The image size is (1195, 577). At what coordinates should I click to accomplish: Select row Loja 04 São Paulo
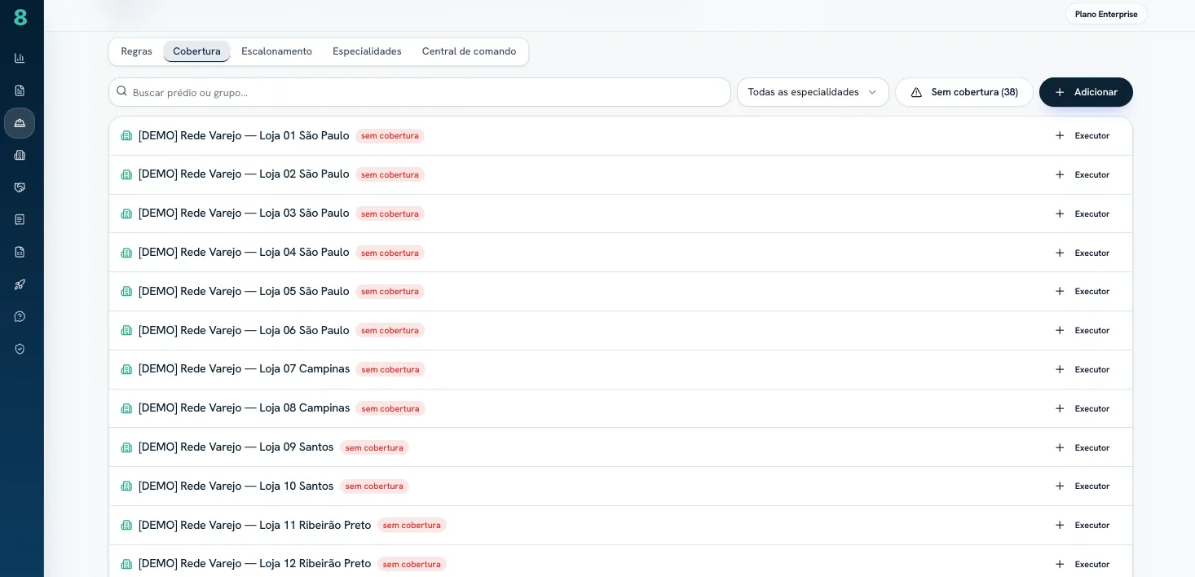[620, 253]
